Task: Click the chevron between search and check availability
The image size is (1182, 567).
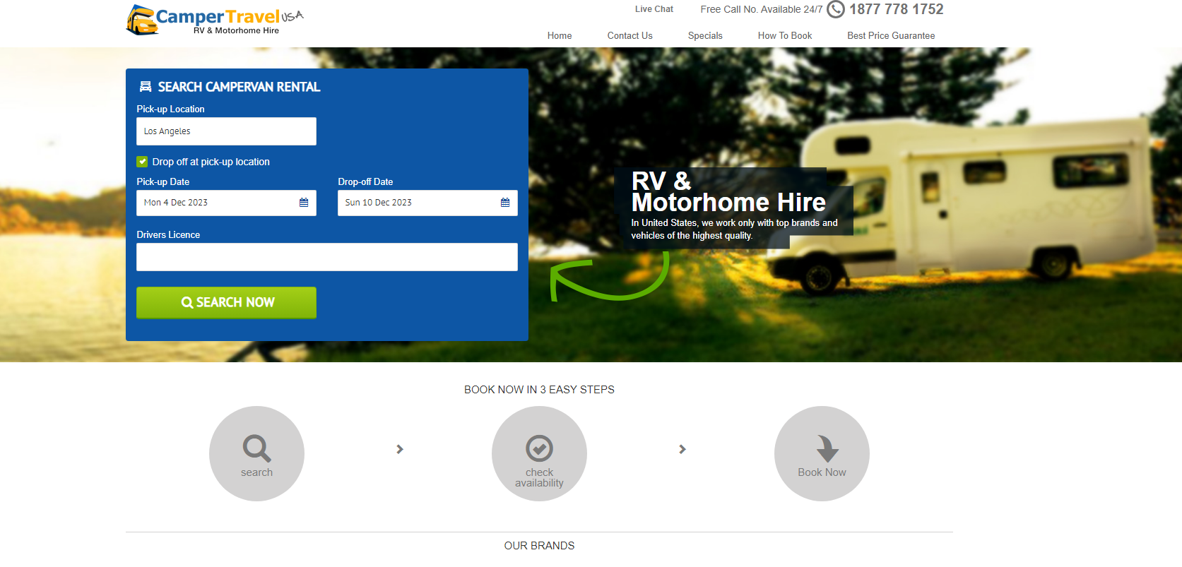Action: pyautogui.click(x=400, y=449)
